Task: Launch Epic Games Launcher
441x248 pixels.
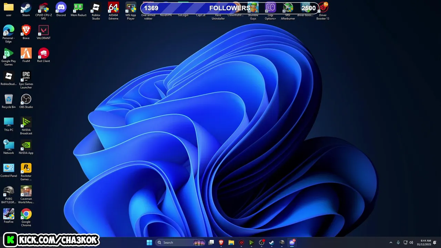Action: pos(26,76)
